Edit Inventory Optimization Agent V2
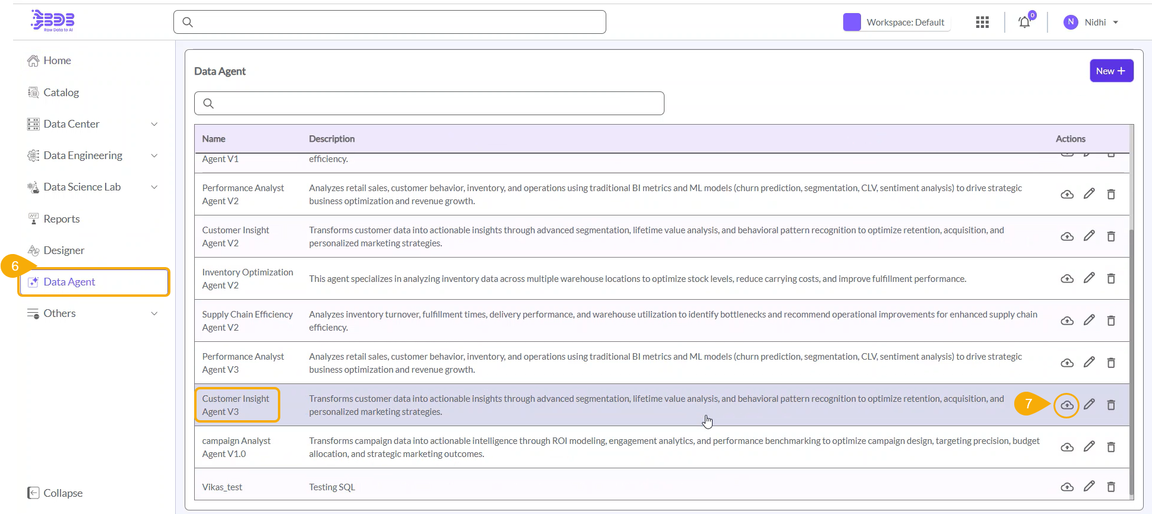 point(1088,278)
